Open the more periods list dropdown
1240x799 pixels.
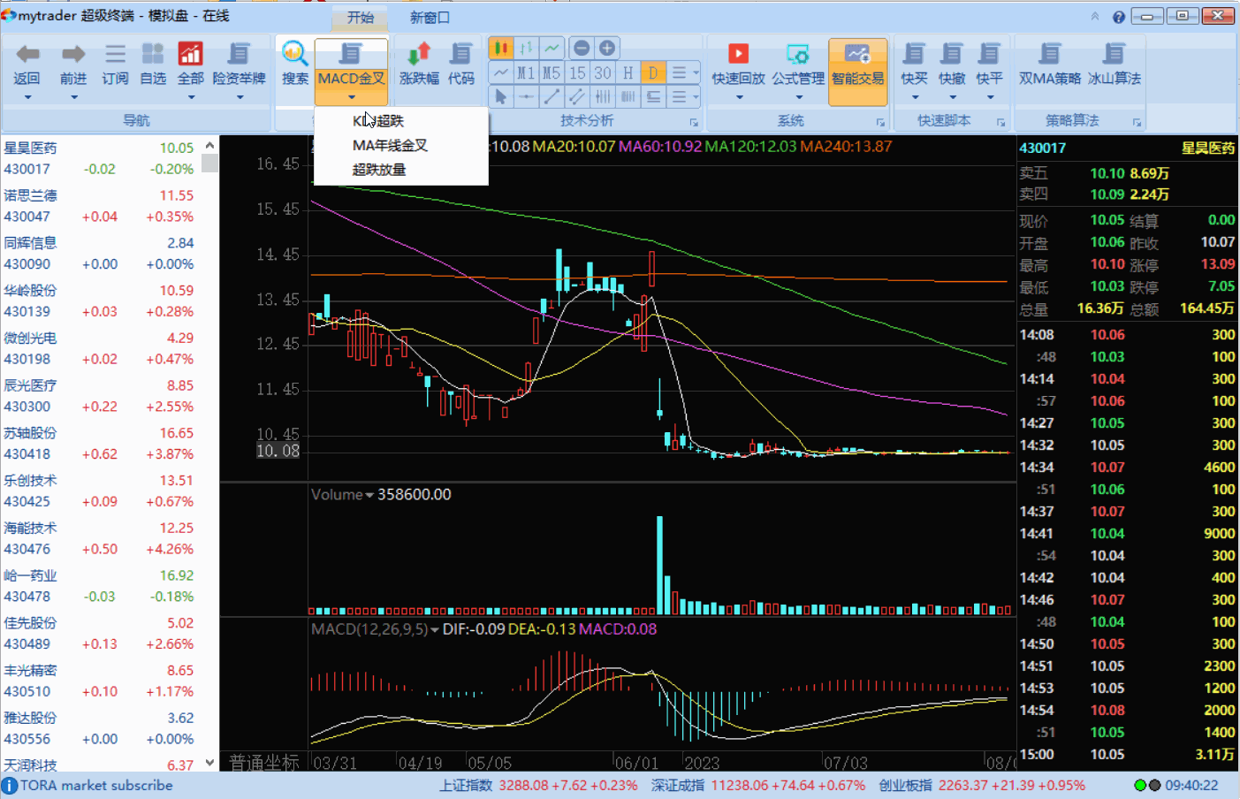coord(685,72)
